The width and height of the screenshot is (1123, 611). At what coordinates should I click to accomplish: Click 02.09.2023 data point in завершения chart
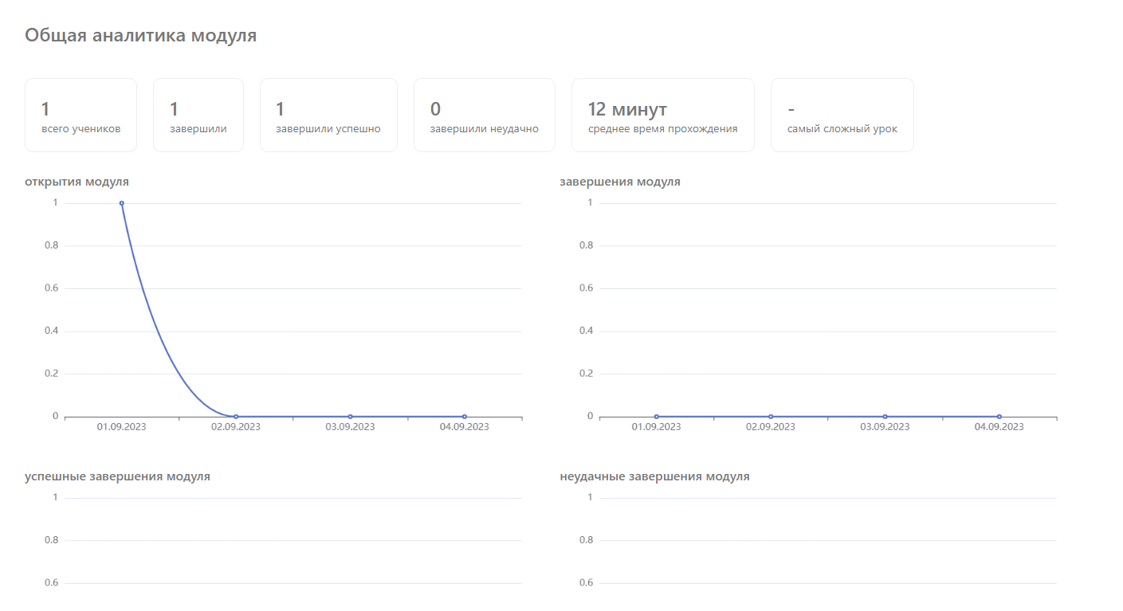771,417
